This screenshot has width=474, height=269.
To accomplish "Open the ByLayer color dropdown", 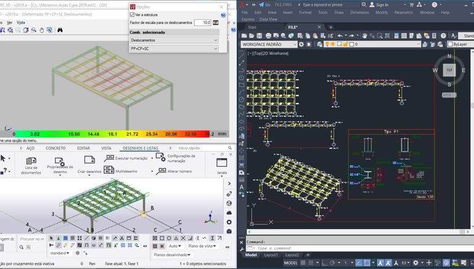I will tap(460, 44).
